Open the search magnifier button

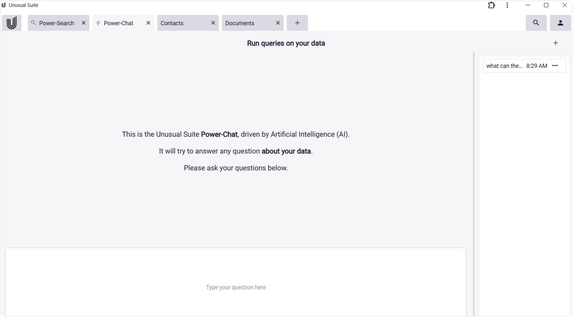pos(536,23)
